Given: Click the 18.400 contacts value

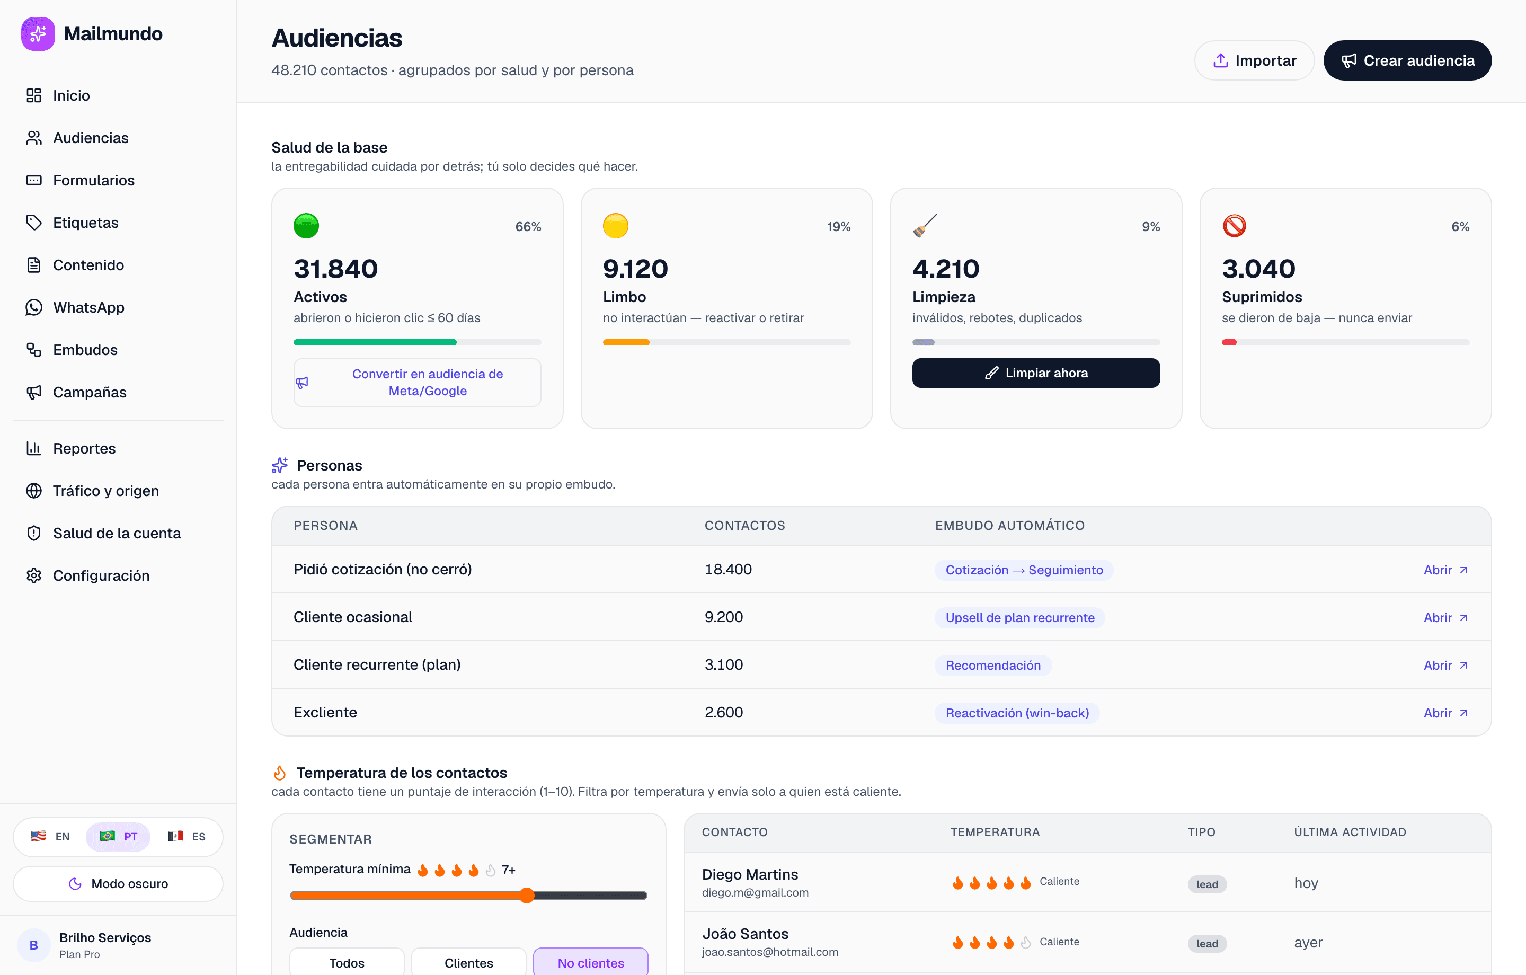Looking at the screenshot, I should coord(728,569).
